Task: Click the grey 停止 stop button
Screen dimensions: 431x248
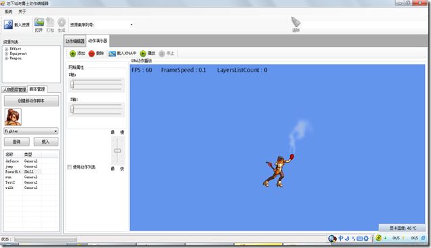Action: pyautogui.click(x=161, y=54)
